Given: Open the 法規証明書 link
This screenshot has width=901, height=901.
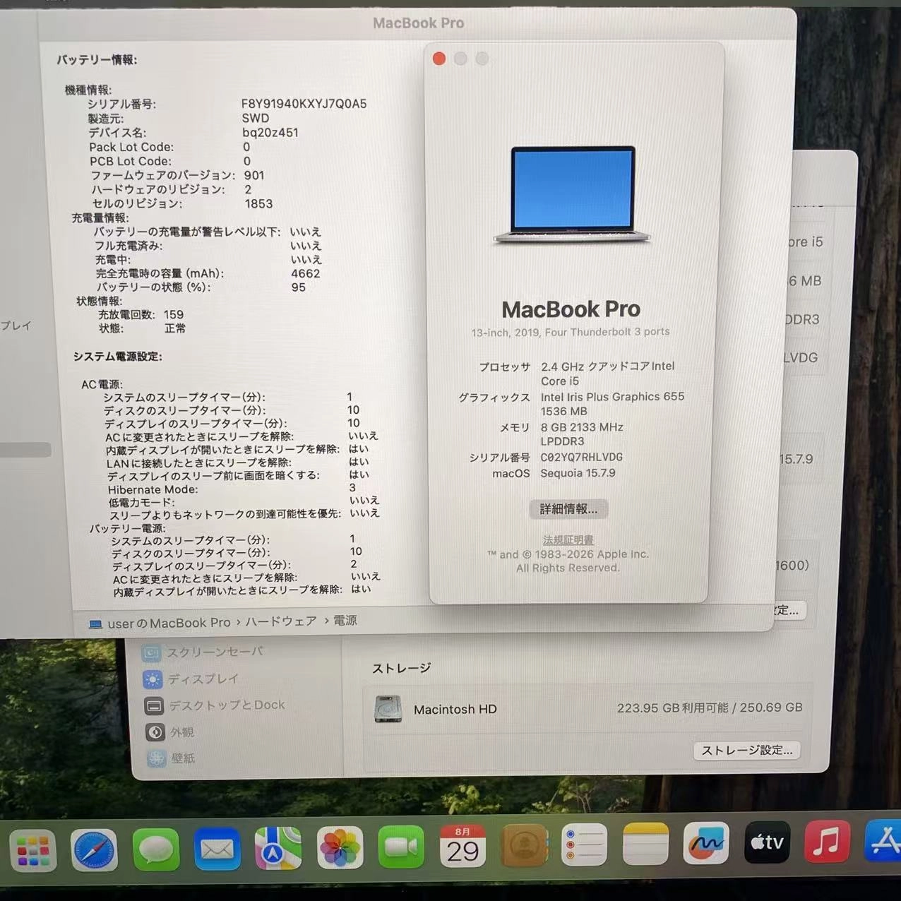Looking at the screenshot, I should pyautogui.click(x=568, y=540).
